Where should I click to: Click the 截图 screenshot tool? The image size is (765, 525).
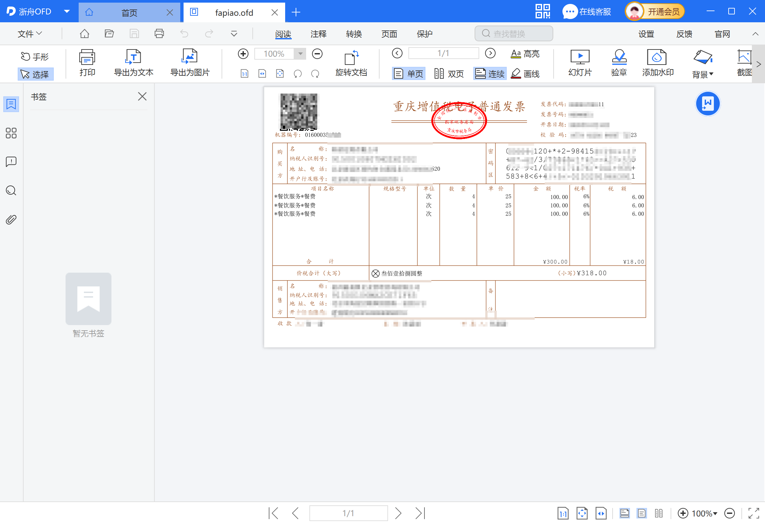pyautogui.click(x=745, y=63)
